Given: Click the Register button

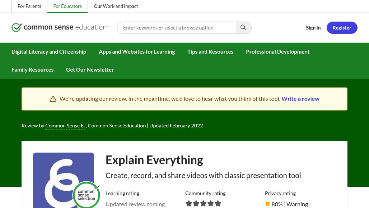Looking at the screenshot, I should coord(342,27).
